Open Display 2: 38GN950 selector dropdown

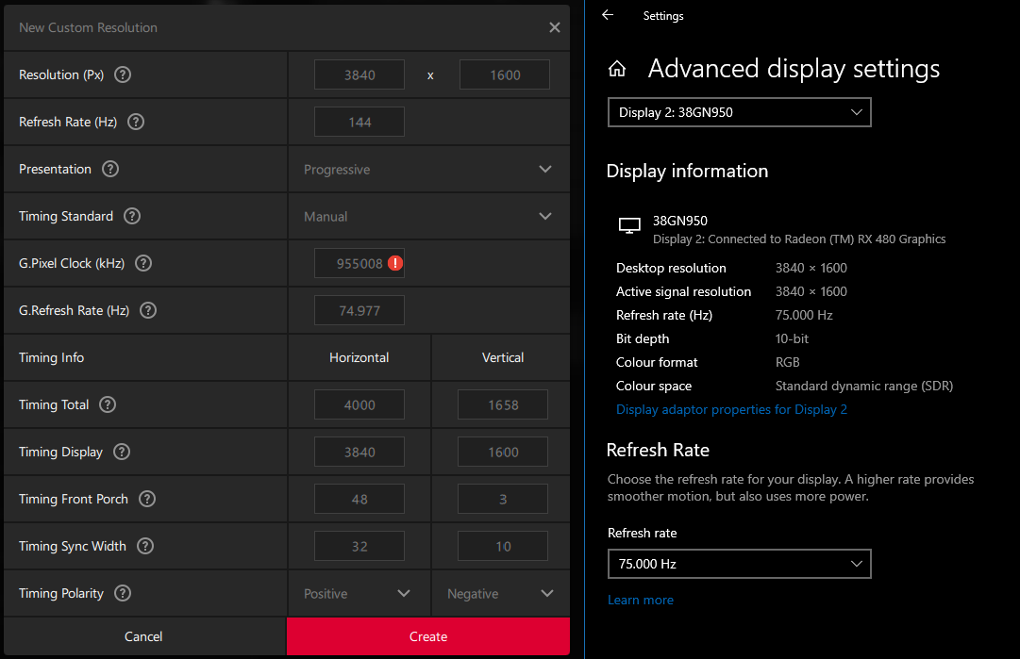(739, 112)
